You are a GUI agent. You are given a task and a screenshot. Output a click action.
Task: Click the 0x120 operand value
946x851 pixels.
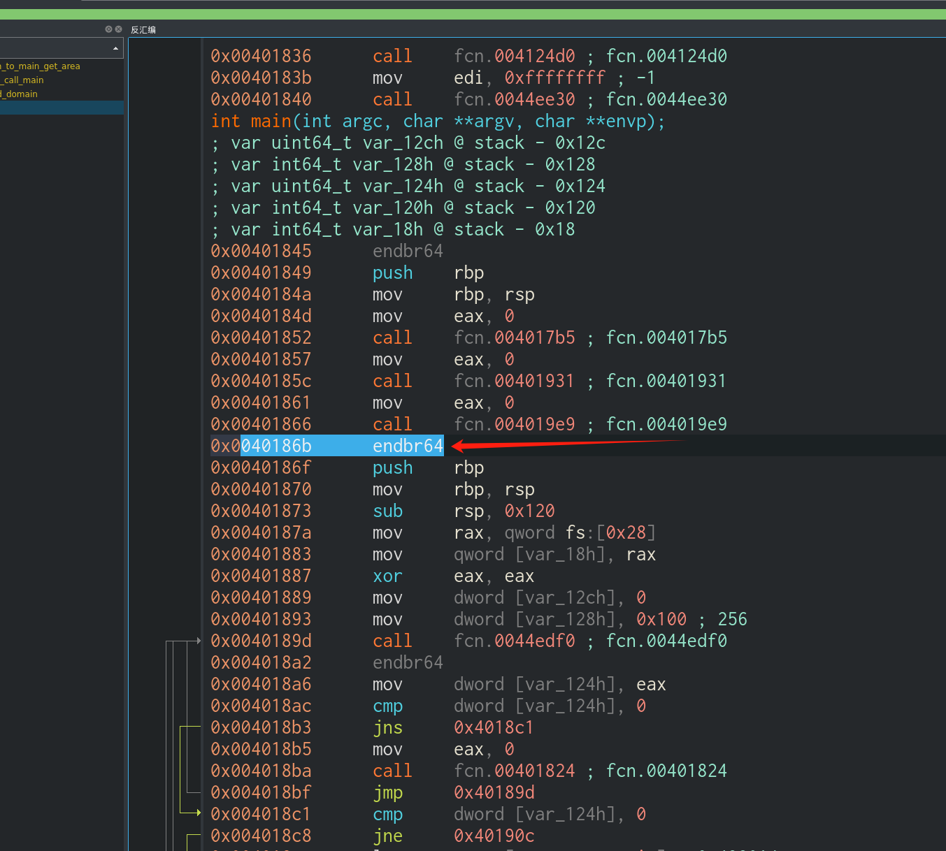pos(530,511)
